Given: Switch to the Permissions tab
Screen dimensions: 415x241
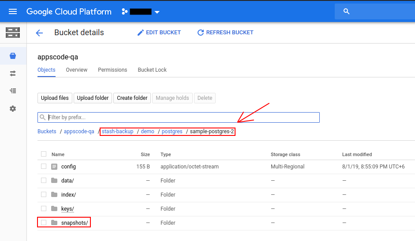Looking at the screenshot, I should 112,70.
